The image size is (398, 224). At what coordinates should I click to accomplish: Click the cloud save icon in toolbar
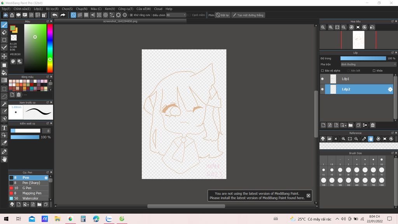tap(5, 15)
